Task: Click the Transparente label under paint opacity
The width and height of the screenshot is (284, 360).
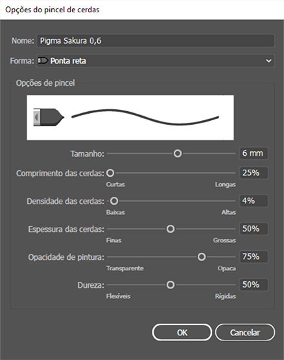Action: 125,268
